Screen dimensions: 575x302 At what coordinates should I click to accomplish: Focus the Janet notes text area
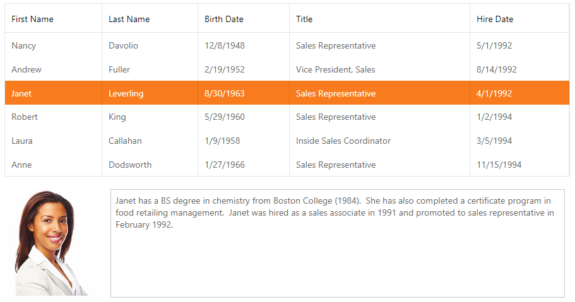pos(338,243)
